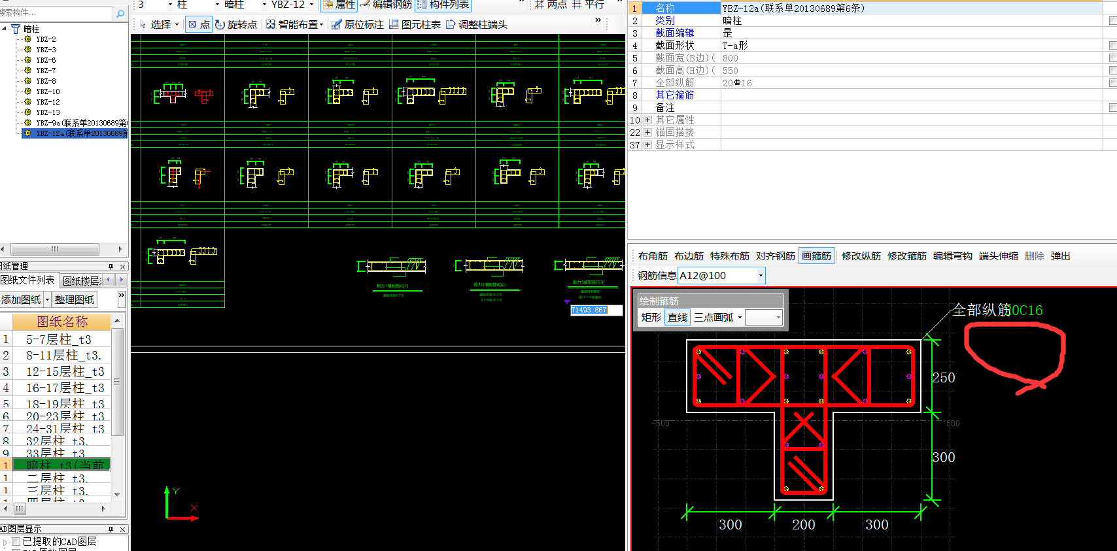The width and height of the screenshot is (1117, 551).
Task: Expand the 显示样式 property group
Action: [x=647, y=145]
